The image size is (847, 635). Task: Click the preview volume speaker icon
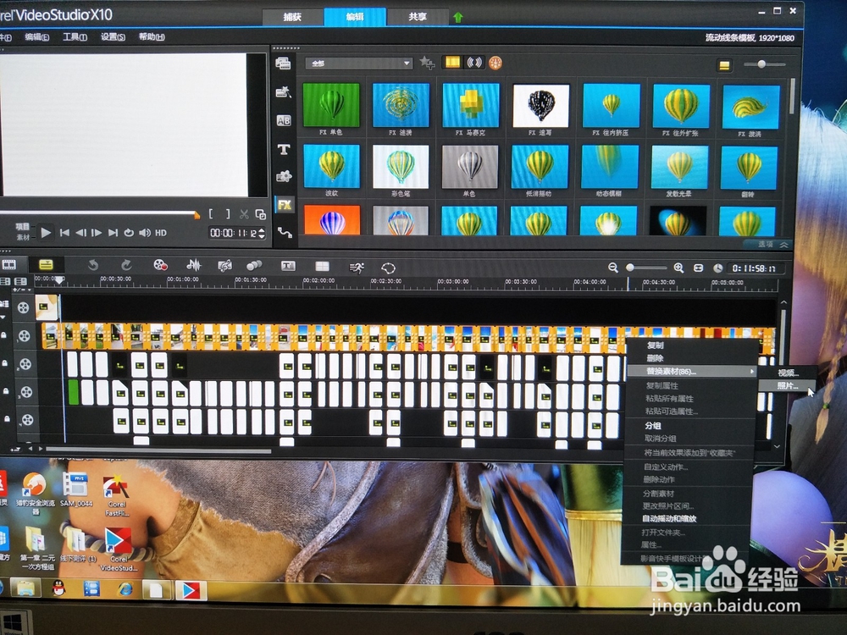click(145, 233)
